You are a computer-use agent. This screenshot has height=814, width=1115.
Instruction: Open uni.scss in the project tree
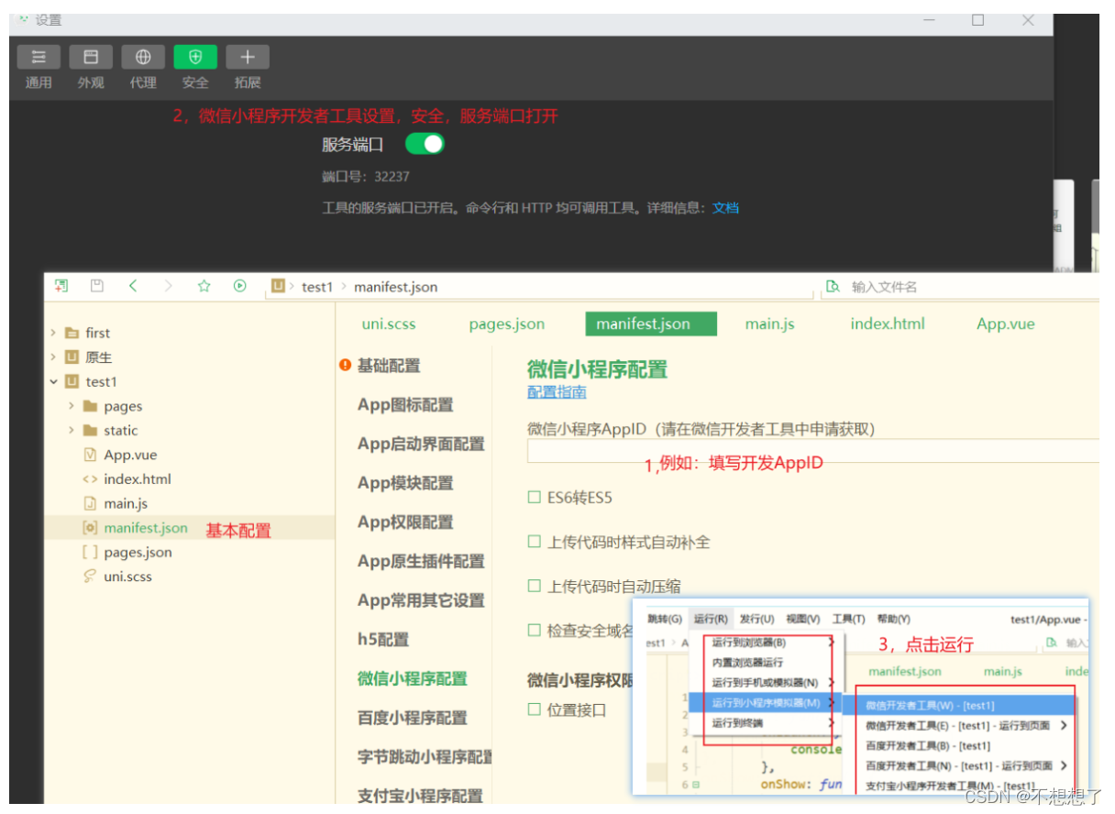[127, 577]
